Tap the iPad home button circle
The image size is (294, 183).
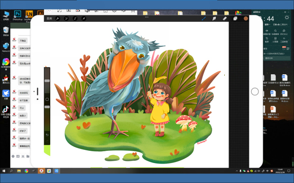[255, 92]
